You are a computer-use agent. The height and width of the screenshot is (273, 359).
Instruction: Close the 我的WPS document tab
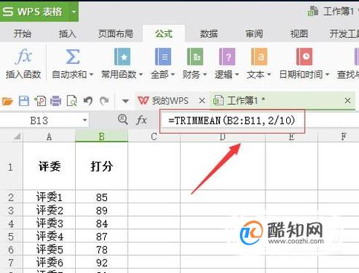click(x=202, y=101)
